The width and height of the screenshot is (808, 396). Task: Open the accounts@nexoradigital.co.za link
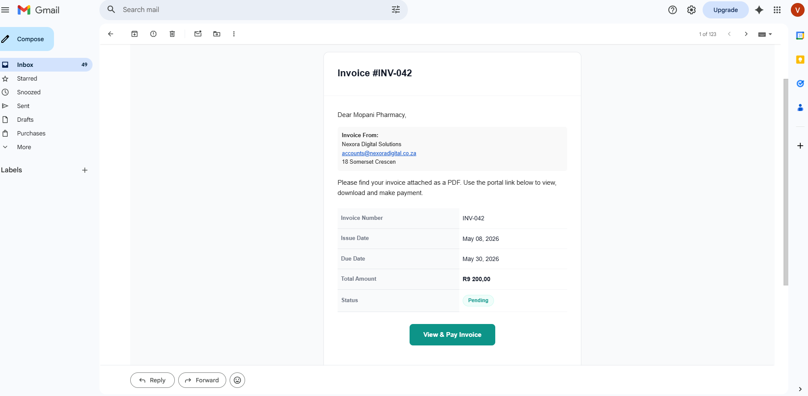379,153
